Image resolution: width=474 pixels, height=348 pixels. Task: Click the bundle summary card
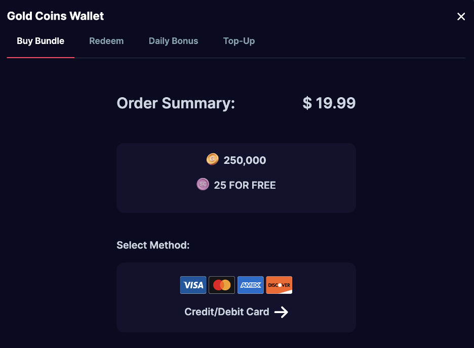pyautogui.click(x=236, y=178)
